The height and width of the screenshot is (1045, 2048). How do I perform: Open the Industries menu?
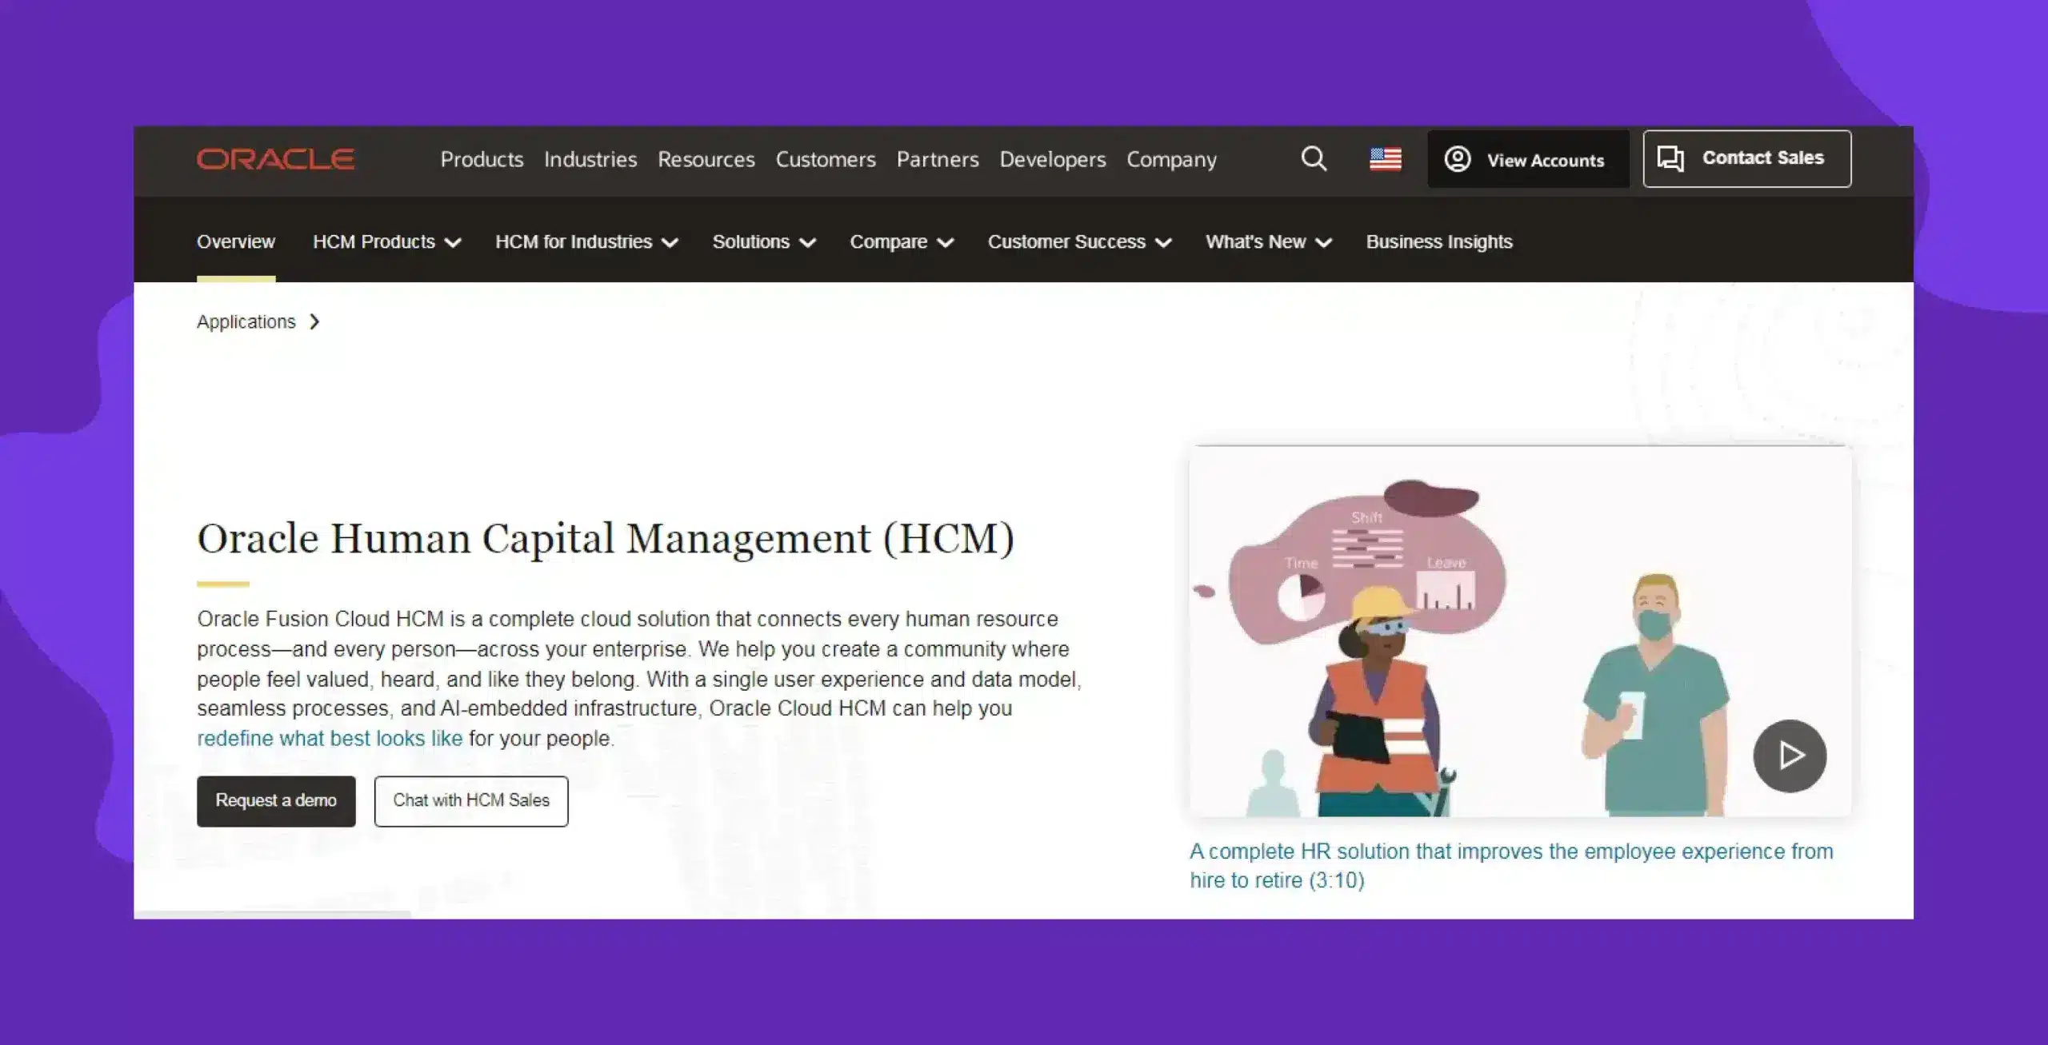tap(590, 159)
